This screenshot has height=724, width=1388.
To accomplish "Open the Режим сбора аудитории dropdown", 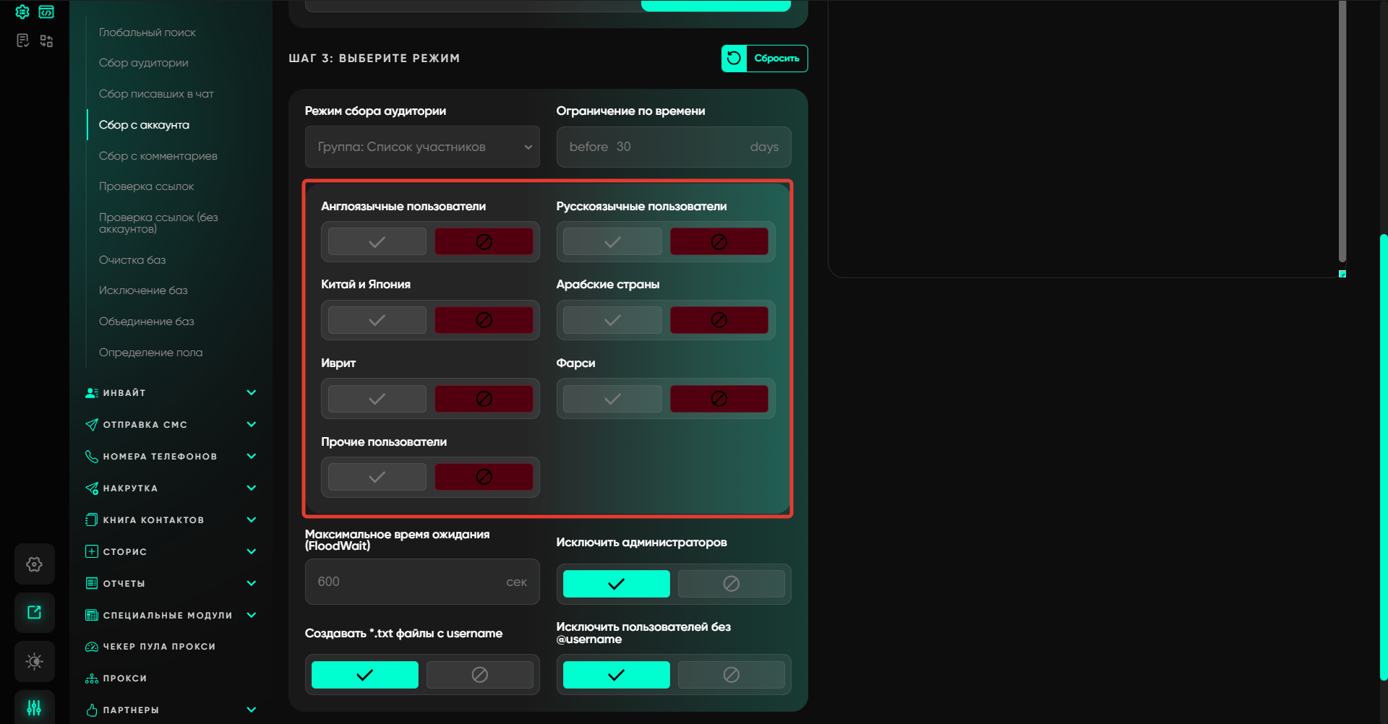I will point(422,147).
